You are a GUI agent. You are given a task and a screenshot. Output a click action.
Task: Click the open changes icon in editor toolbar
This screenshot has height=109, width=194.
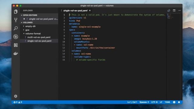coord(169,11)
